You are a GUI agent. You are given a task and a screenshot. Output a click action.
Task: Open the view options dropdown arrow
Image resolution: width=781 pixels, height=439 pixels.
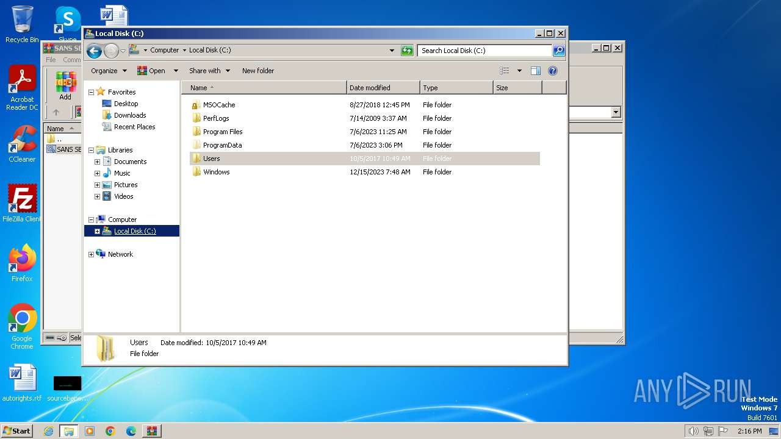(x=519, y=71)
